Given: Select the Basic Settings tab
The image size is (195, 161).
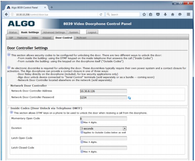Looking at the screenshot, I should pos(30,32).
